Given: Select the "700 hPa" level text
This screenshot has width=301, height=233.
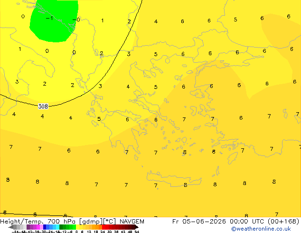Looking at the screenshot, I should click(61, 222).
